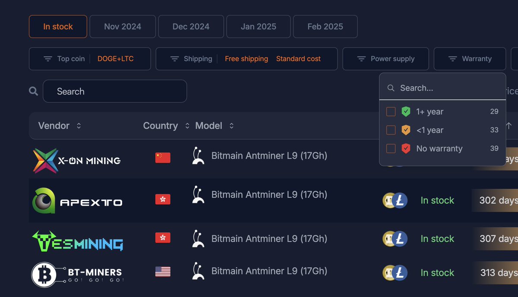Viewport: 518px width, 297px height.
Task: Open Antminer L9 model in YesMining row
Action: tap(269, 239)
